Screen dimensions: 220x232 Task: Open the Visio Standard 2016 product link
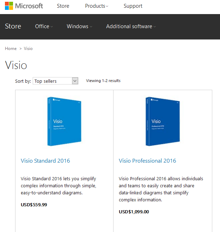pyautogui.click(x=45, y=161)
